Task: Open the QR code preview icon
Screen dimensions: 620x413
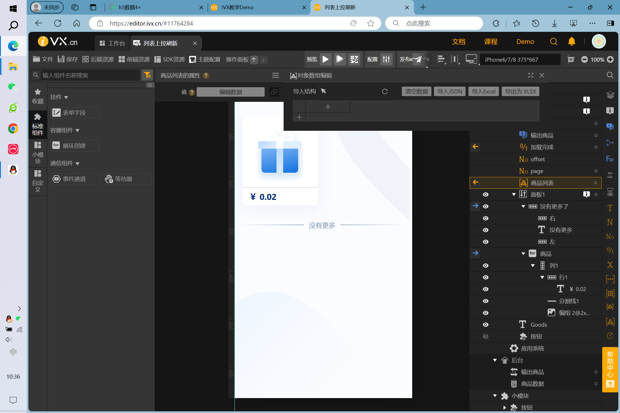Action: (x=354, y=59)
